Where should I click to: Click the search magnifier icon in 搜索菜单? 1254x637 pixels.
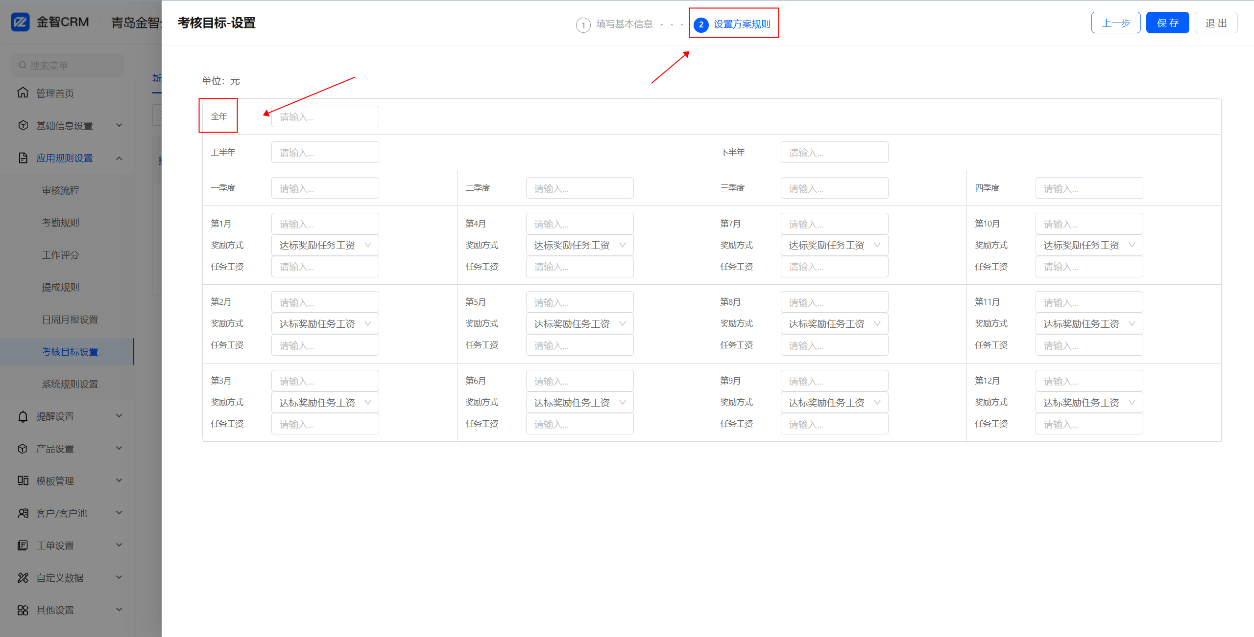click(x=23, y=65)
